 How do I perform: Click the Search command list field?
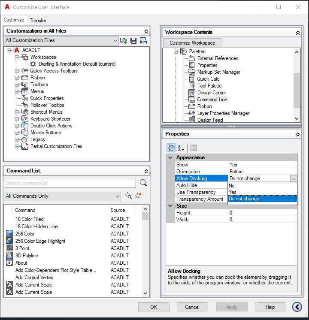70,183
